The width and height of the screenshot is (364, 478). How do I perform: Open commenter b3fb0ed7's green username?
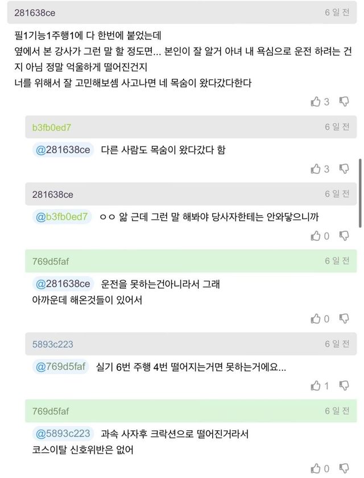(52, 127)
